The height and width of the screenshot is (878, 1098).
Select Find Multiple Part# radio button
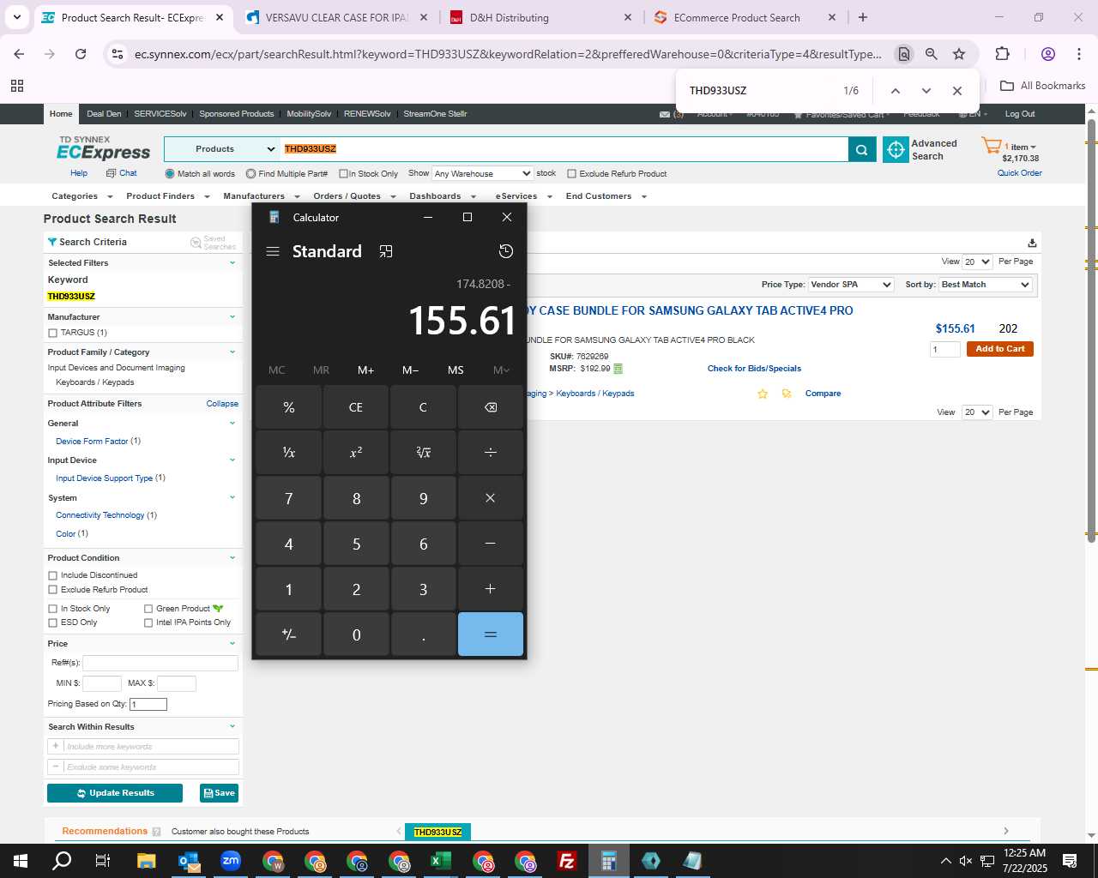[x=250, y=174]
